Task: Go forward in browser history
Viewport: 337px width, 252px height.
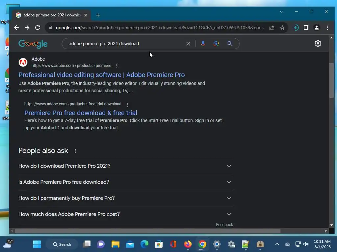Action: click(x=27, y=28)
